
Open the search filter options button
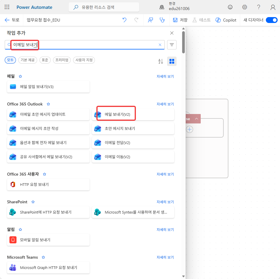(x=172, y=44)
